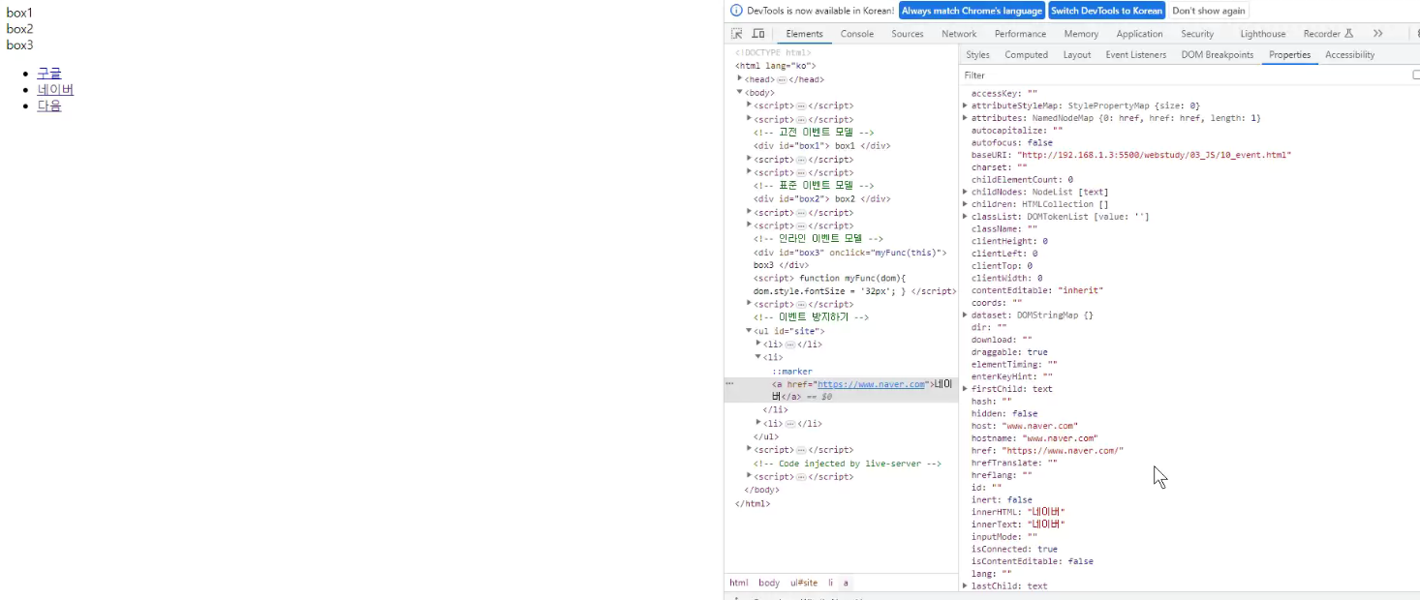
Task: Click the box3 text on the page
Action: pos(19,45)
